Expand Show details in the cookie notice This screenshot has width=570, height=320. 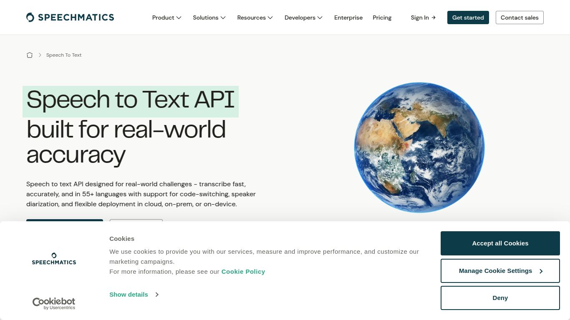129,295
